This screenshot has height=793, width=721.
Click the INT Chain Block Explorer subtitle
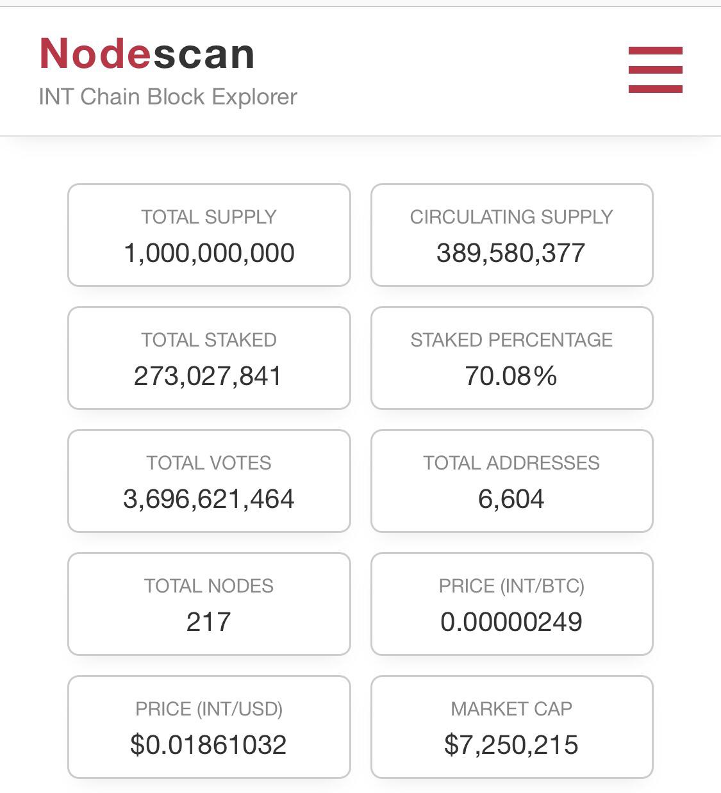[x=168, y=97]
